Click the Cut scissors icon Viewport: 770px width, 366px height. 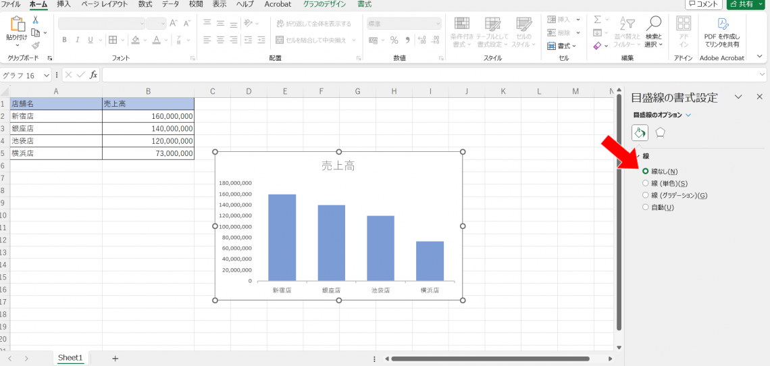click(36, 20)
